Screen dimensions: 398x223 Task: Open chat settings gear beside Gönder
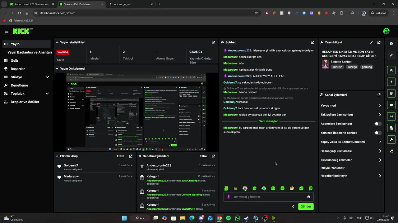(x=293, y=207)
